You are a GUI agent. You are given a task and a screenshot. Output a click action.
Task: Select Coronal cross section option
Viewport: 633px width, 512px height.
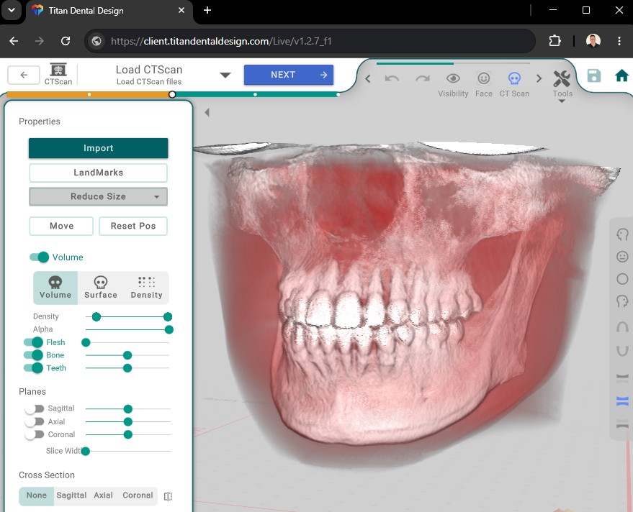click(138, 495)
